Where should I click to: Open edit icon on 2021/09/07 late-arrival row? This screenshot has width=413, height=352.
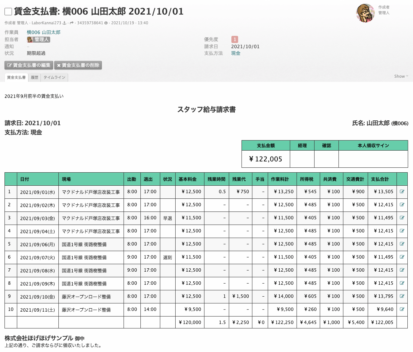coord(402,257)
